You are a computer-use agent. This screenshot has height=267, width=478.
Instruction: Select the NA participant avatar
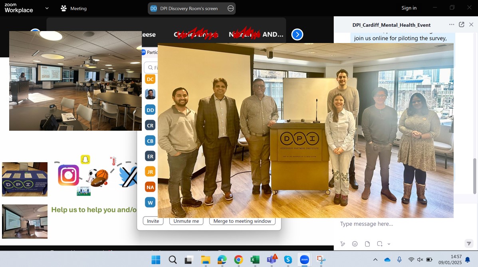click(150, 187)
